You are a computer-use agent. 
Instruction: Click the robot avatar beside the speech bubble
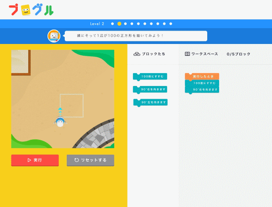click(x=54, y=36)
